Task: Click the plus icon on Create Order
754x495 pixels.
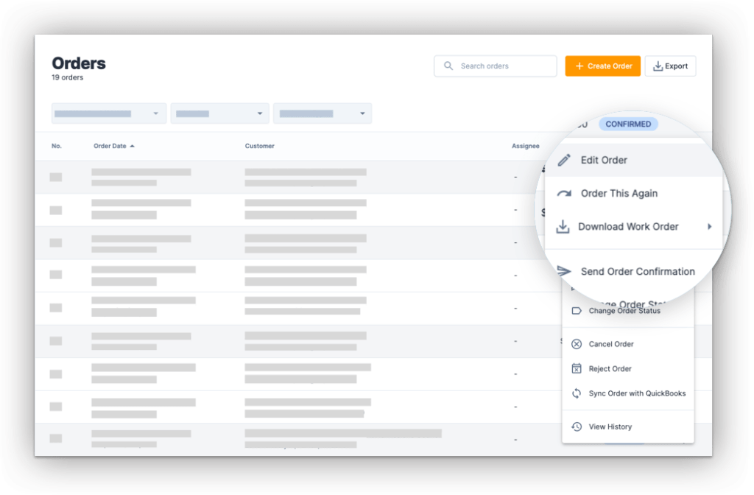Action: [579, 66]
